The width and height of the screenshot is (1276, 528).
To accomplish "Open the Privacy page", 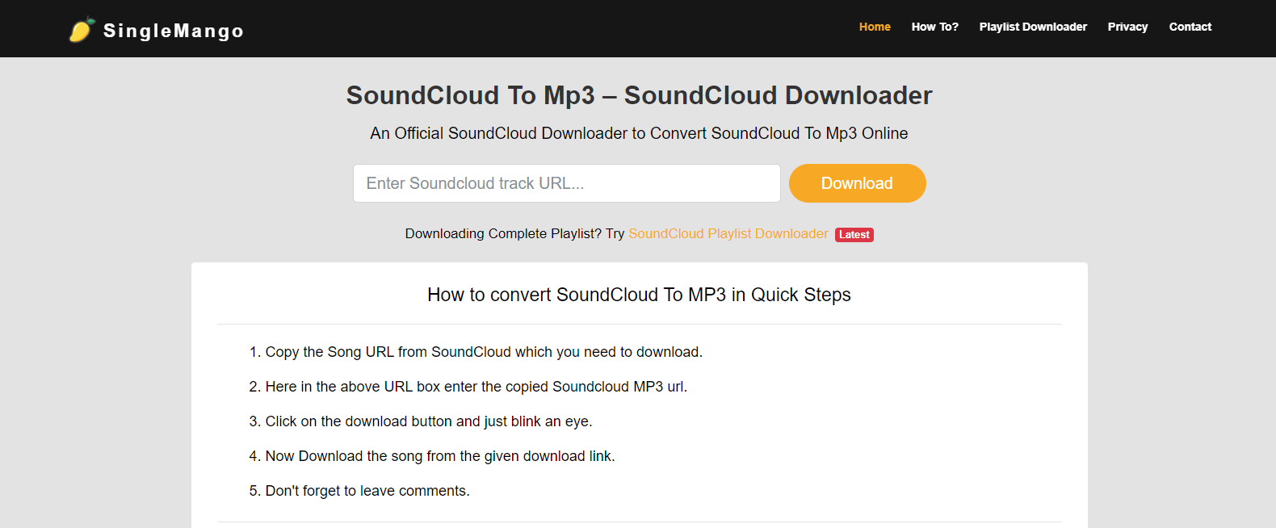I will [x=1127, y=27].
